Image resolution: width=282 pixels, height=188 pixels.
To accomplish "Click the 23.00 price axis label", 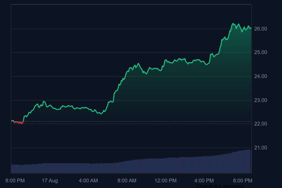I will pyautogui.click(x=261, y=100).
